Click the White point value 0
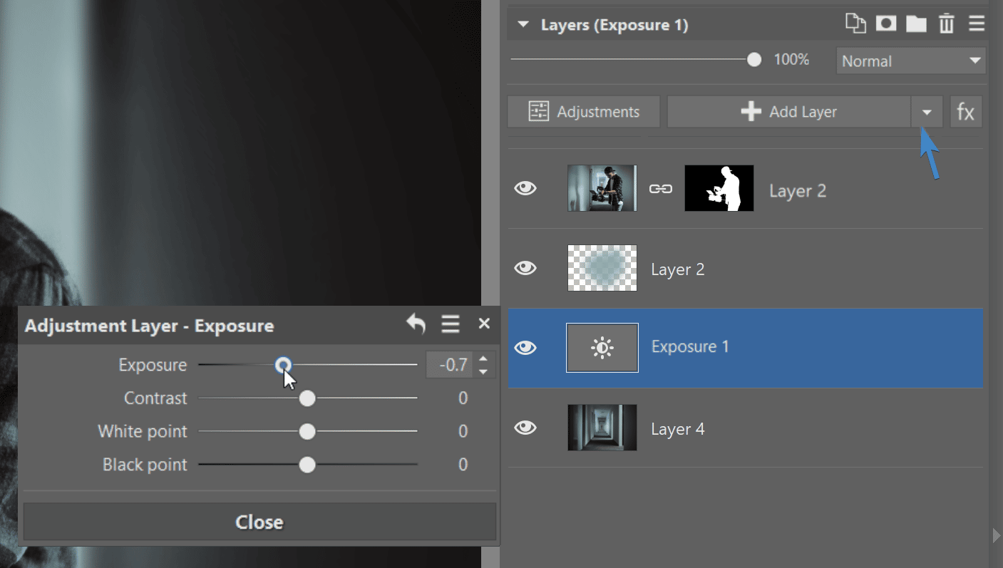This screenshot has width=1003, height=568. [463, 432]
